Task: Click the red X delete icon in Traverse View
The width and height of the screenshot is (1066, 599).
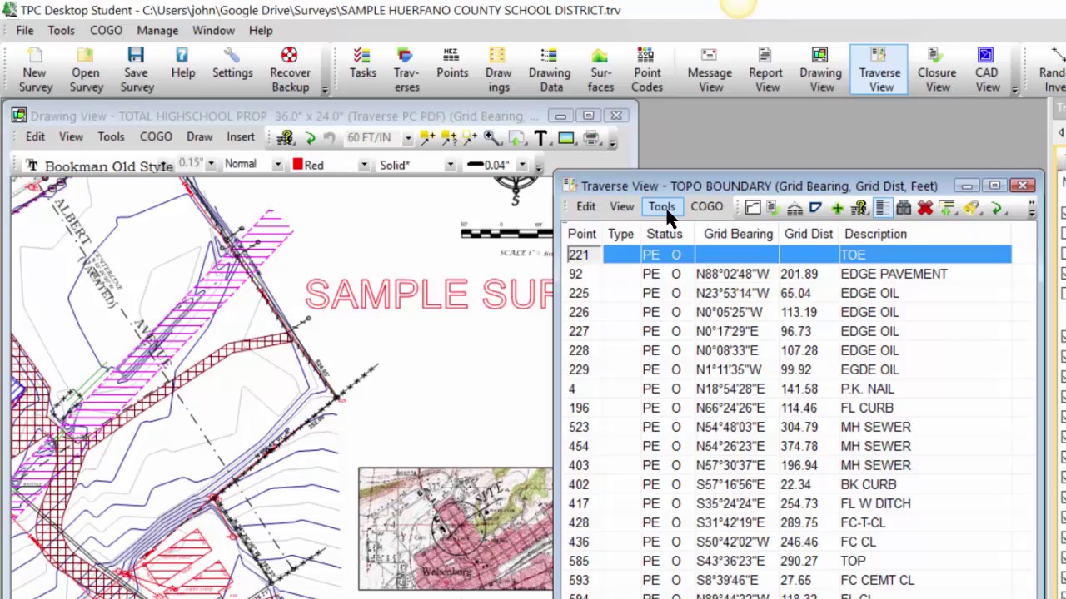Action: [924, 208]
